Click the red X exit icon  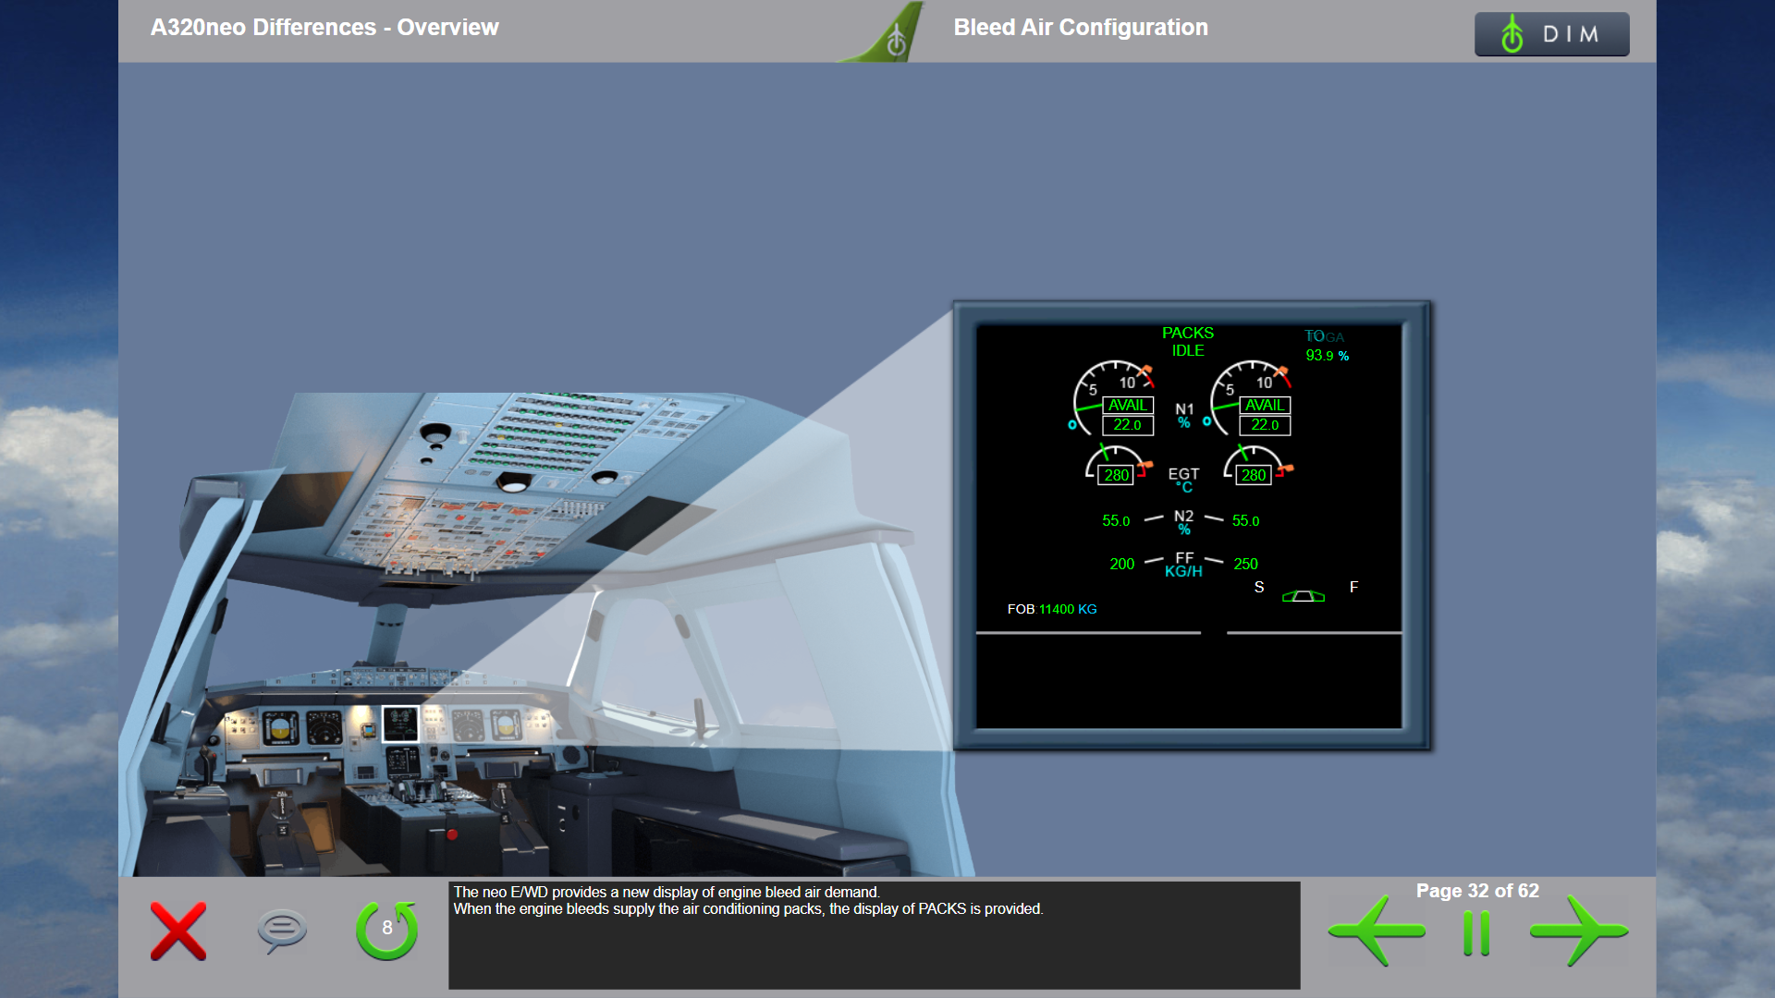(x=178, y=931)
